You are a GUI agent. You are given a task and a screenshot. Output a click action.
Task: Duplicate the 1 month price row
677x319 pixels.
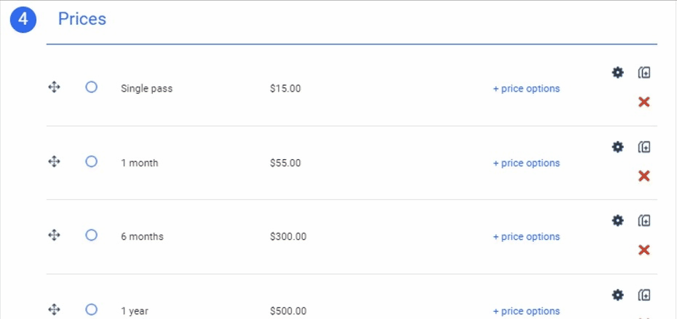pyautogui.click(x=644, y=147)
